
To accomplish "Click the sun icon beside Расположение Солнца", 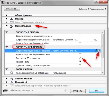I will tap(12, 73).
